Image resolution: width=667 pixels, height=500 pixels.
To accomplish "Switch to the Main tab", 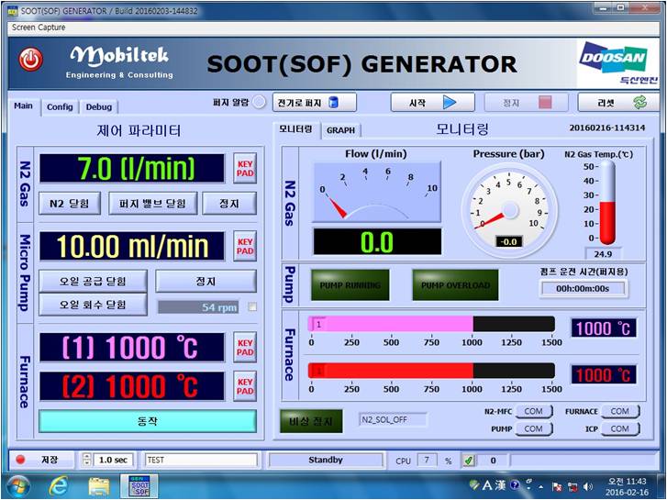I will [x=24, y=106].
